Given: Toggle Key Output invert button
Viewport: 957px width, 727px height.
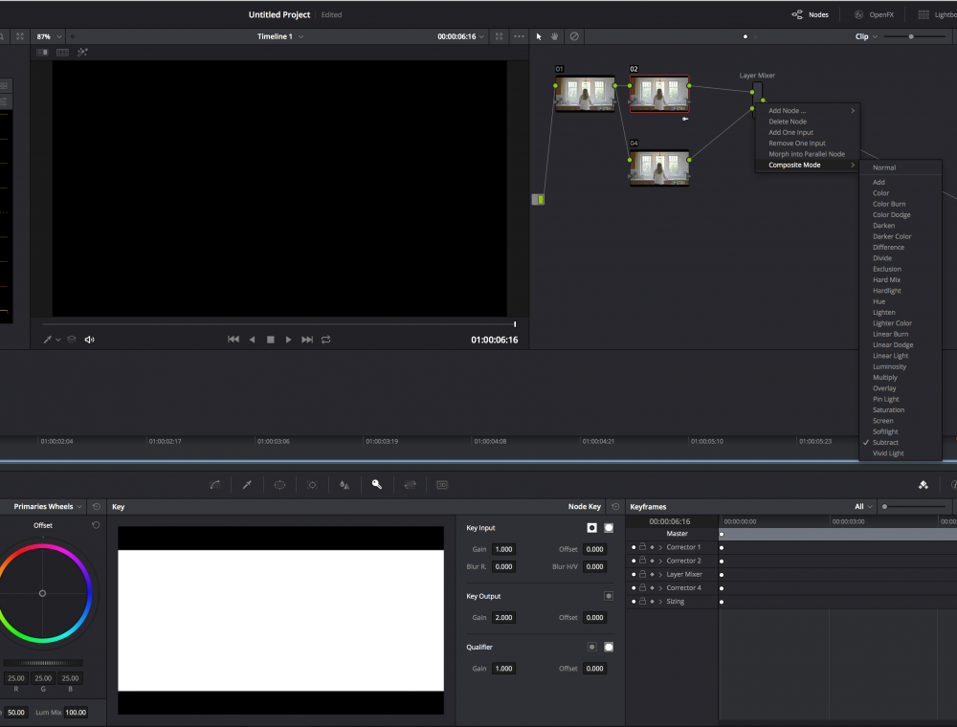Looking at the screenshot, I should tap(609, 596).
